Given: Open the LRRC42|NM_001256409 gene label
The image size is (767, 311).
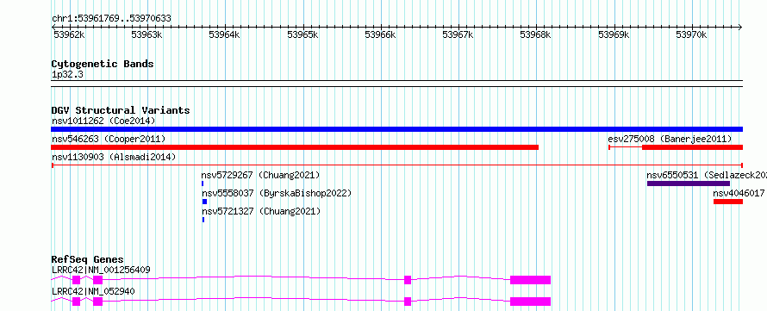Looking at the screenshot, I should [101, 270].
